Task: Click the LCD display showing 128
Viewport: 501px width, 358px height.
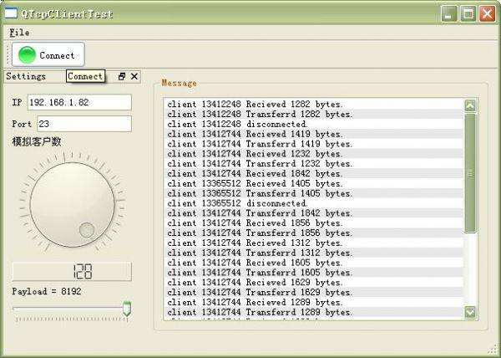Action: [x=72, y=271]
